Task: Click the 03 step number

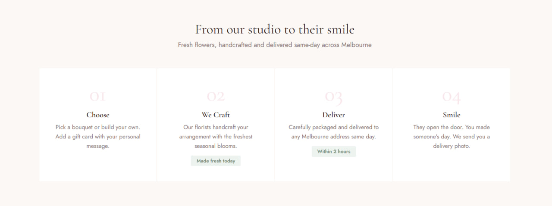Action: pyautogui.click(x=333, y=96)
